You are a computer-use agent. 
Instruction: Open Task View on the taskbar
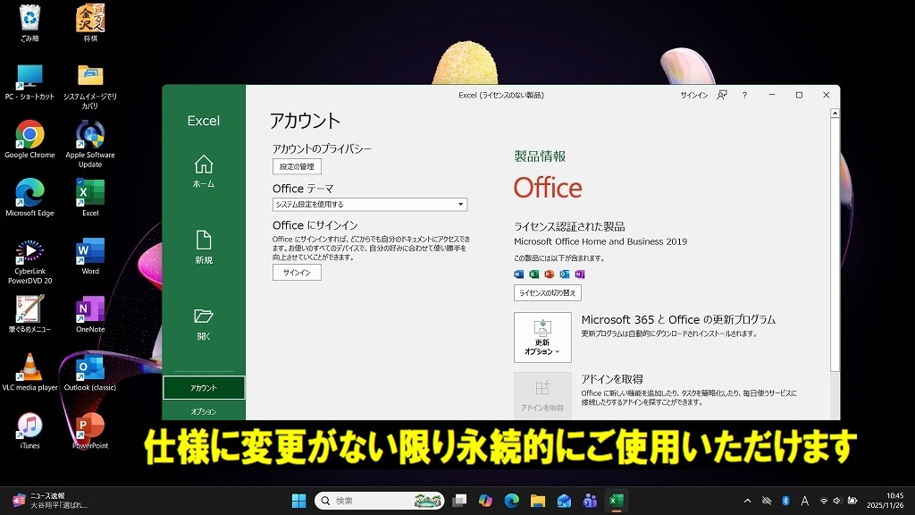[460, 501]
